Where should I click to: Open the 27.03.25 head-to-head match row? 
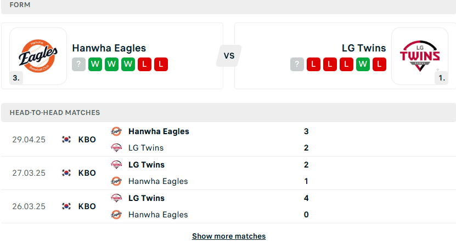point(229,173)
